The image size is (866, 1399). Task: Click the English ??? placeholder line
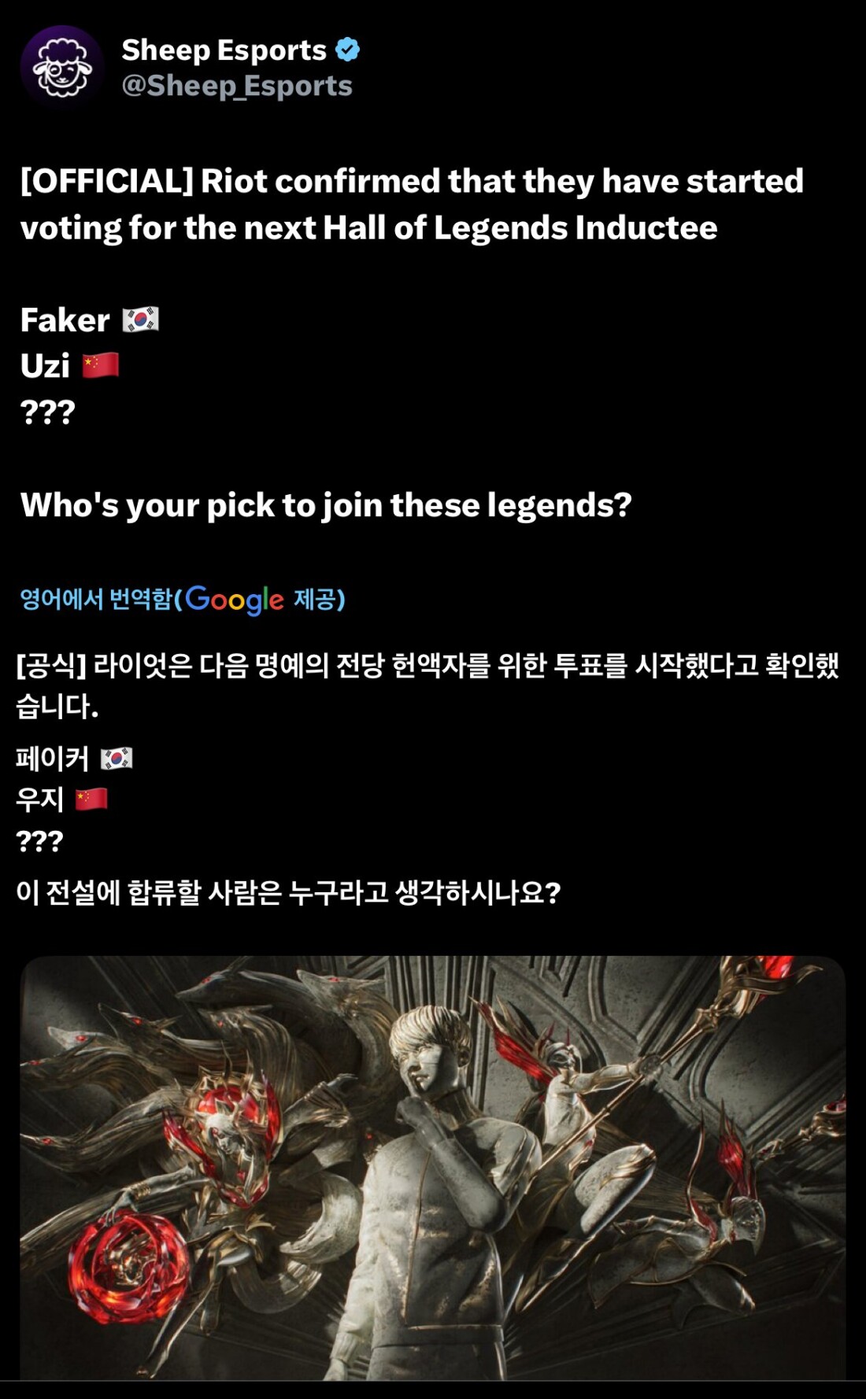point(48,412)
